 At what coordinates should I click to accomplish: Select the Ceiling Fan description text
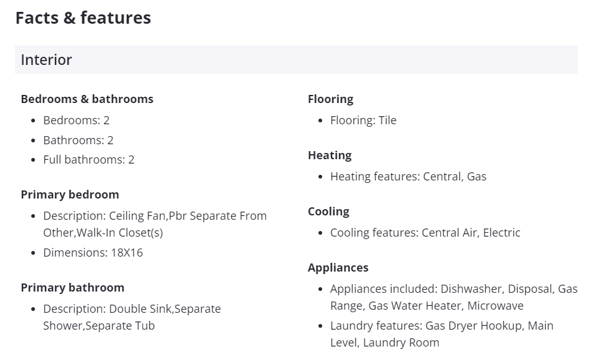point(154,224)
